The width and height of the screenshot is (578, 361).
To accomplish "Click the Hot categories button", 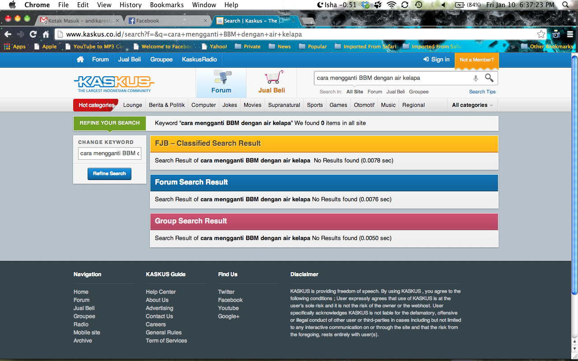I will coord(96,105).
